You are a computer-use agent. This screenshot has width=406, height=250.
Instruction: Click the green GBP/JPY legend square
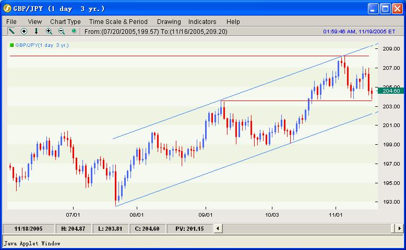coord(12,45)
